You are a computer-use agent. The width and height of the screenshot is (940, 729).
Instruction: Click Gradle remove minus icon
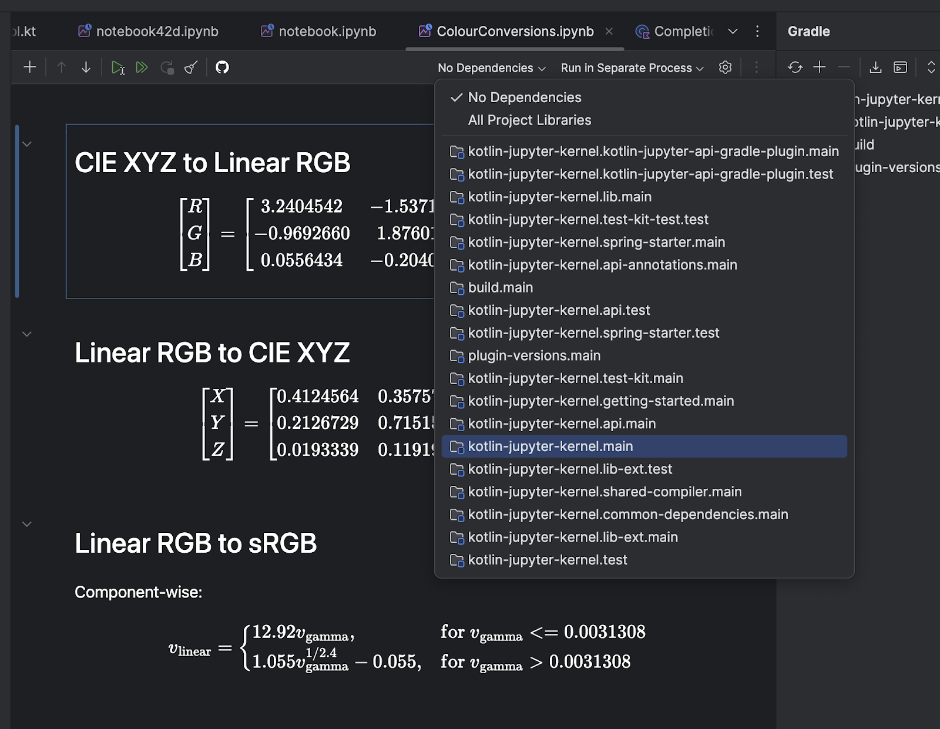pos(844,68)
